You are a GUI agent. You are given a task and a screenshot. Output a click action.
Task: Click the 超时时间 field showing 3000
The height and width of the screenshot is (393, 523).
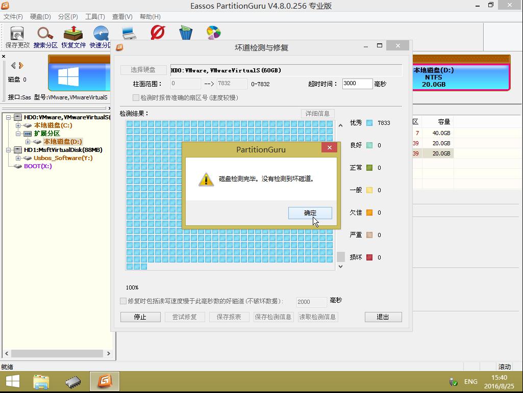click(x=357, y=84)
